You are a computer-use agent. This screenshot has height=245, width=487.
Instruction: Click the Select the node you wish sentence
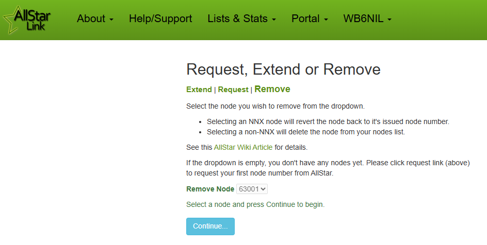[x=275, y=106]
